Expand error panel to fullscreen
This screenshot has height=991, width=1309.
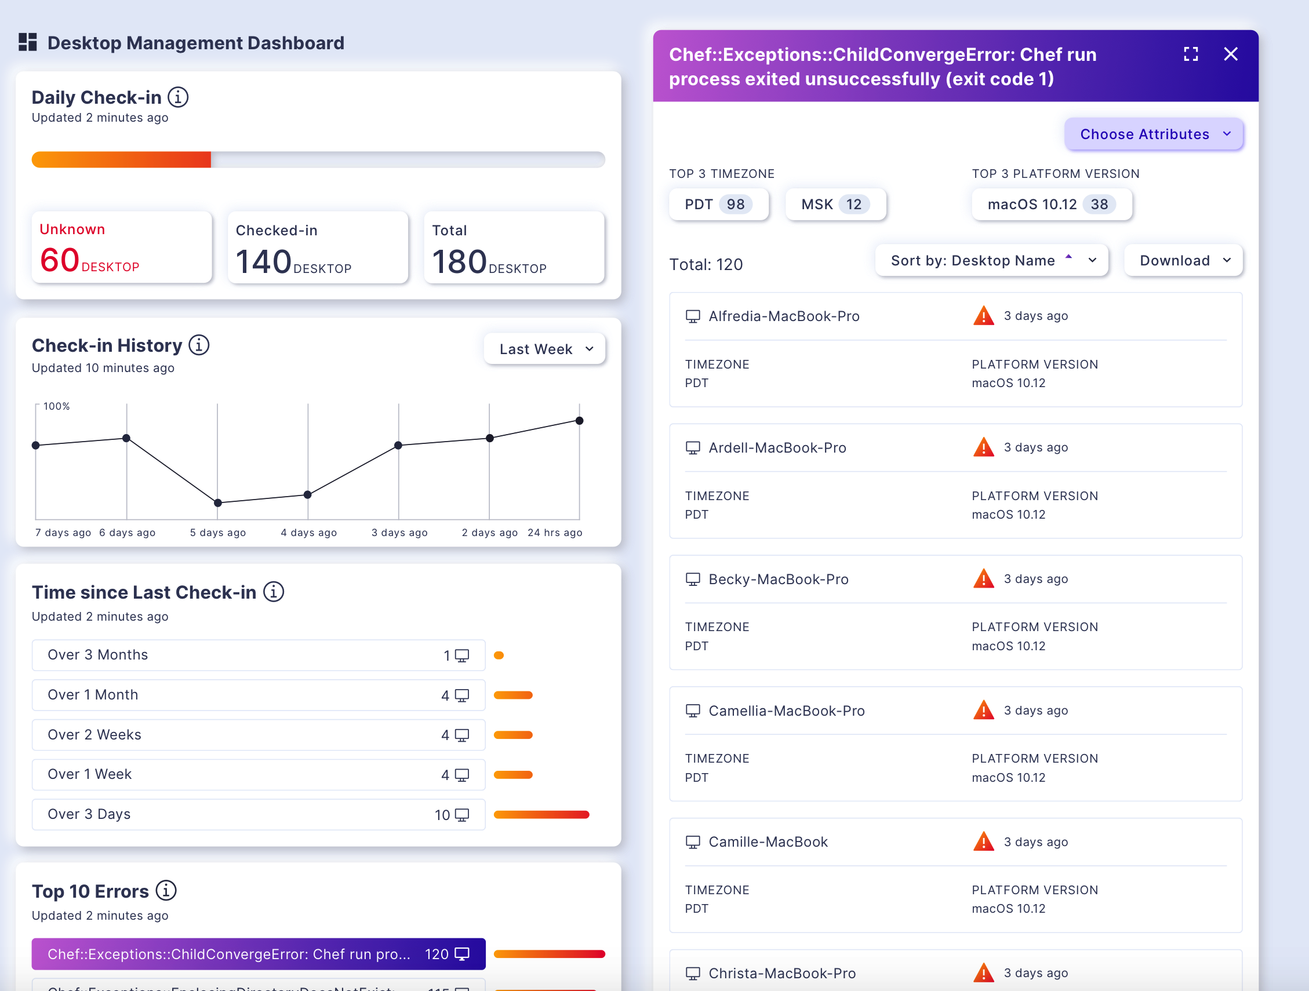1191,54
